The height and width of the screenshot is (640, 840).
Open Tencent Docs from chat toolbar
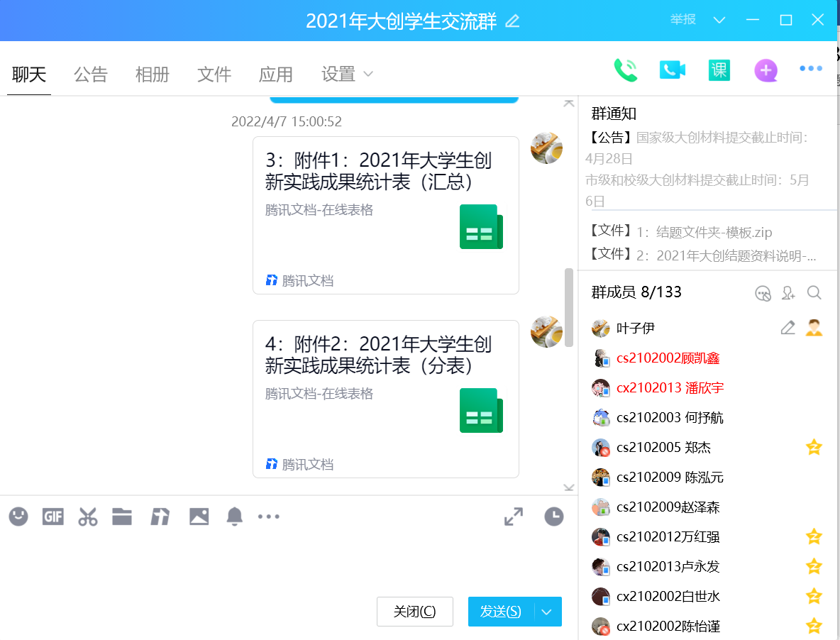click(x=160, y=517)
